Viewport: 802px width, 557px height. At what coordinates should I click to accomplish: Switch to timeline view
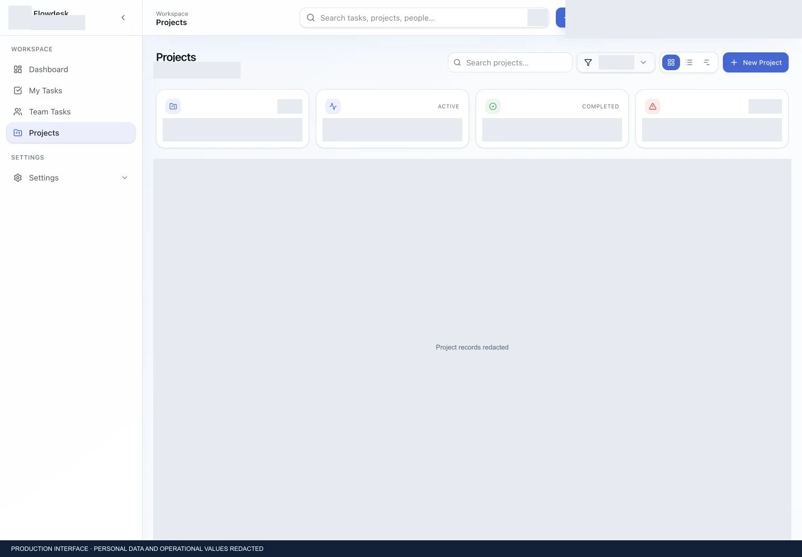707,62
